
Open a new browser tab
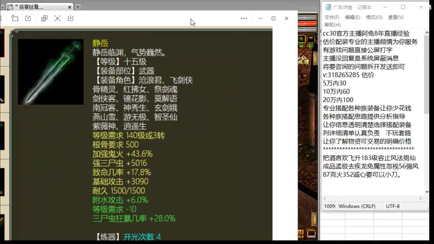[x=77, y=7]
